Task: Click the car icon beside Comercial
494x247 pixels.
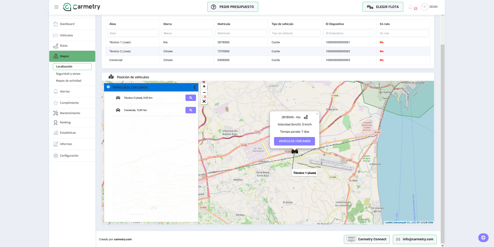Action: click(118, 110)
